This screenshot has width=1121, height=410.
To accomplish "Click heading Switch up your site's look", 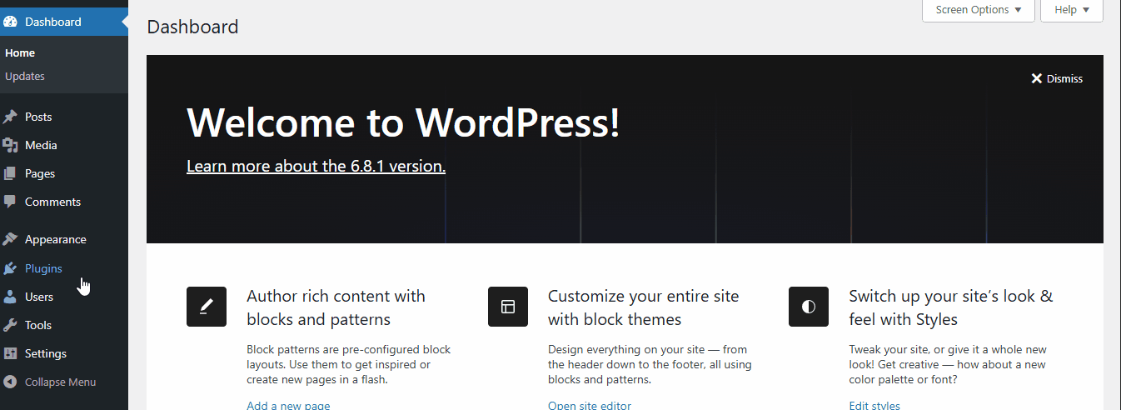I will (951, 307).
